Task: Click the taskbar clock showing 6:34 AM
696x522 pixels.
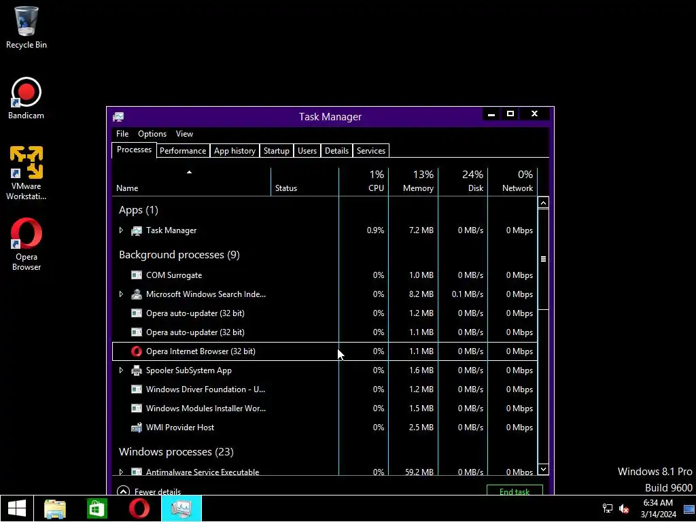Action: tap(658, 508)
